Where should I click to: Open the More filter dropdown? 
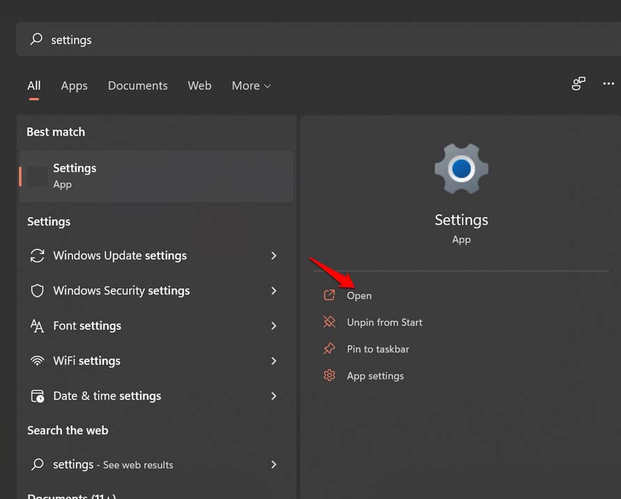[251, 86]
